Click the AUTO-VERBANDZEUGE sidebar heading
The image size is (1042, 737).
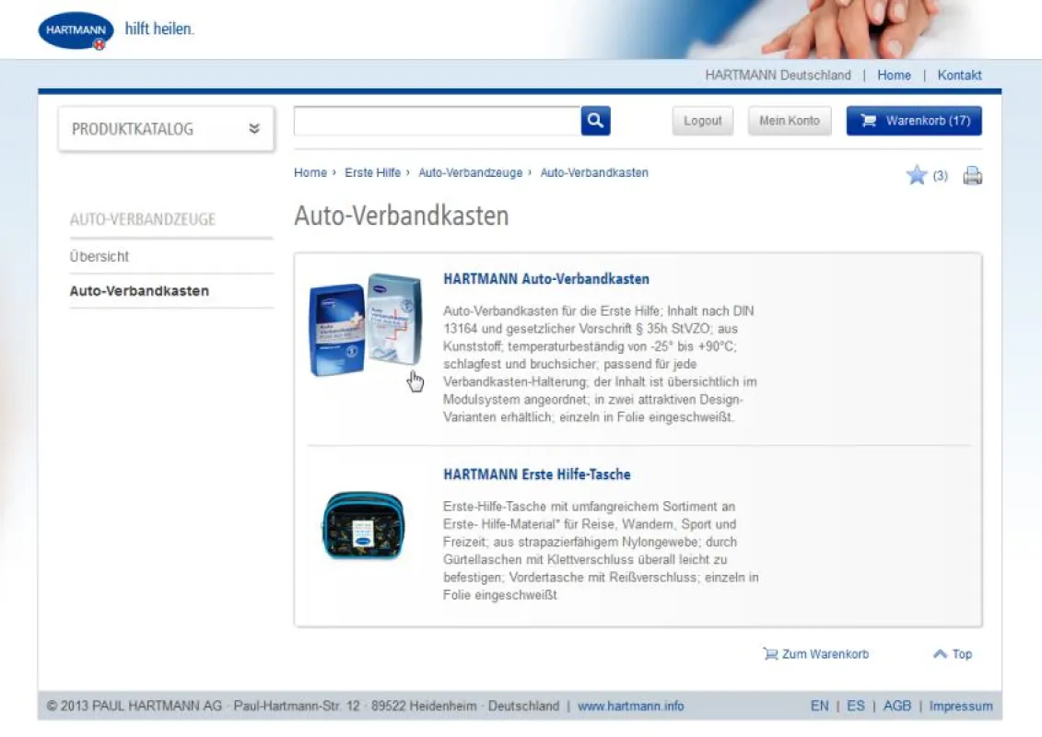(x=142, y=219)
